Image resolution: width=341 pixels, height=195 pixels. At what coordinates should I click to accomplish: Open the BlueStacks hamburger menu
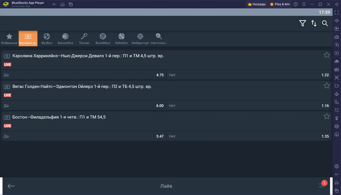click(x=304, y=4)
